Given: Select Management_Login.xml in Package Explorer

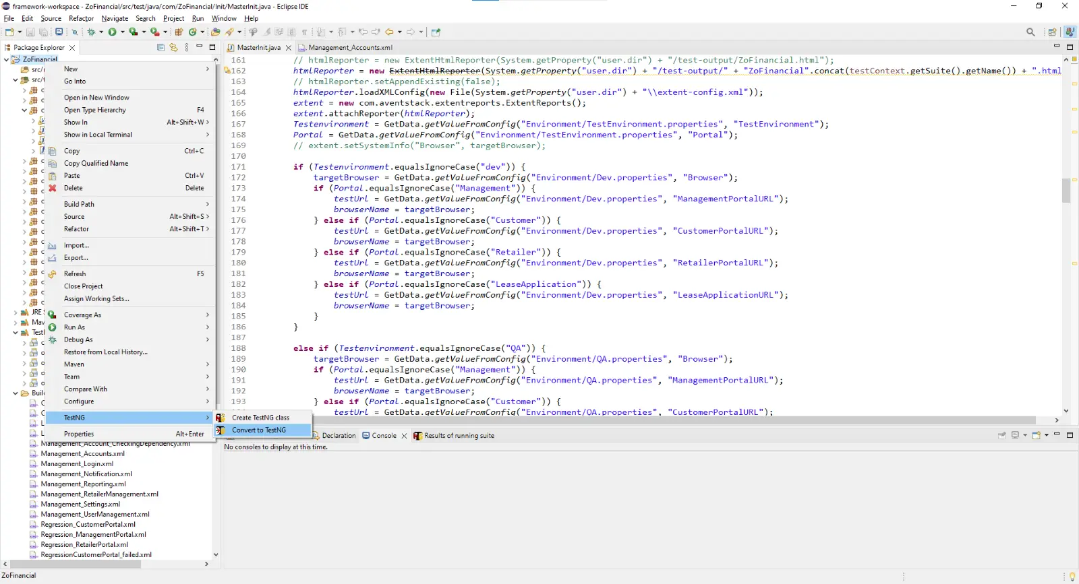Looking at the screenshot, I should 77,464.
